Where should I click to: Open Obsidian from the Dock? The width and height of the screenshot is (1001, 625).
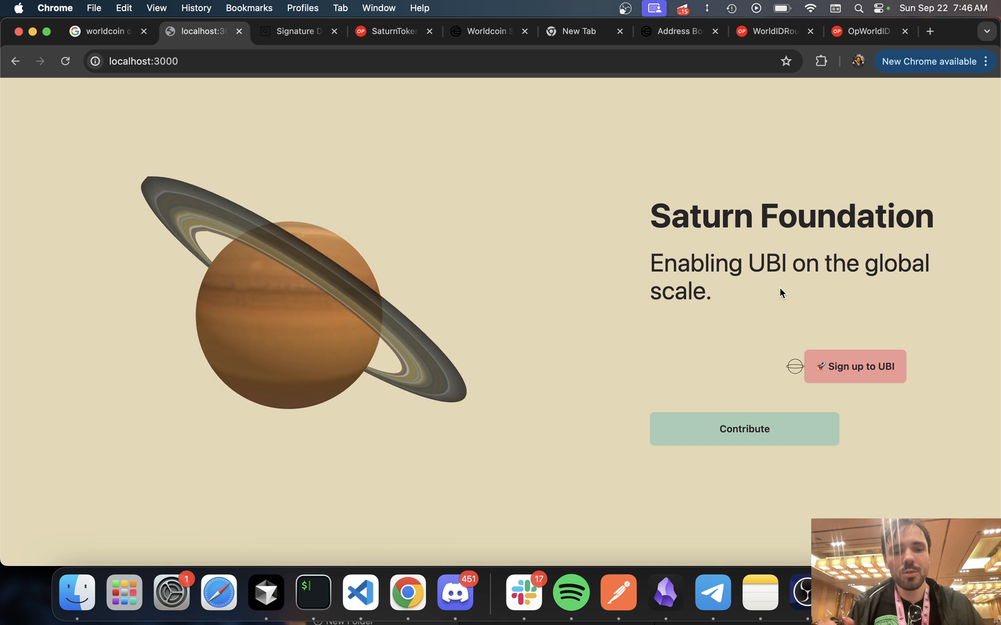[x=666, y=592]
